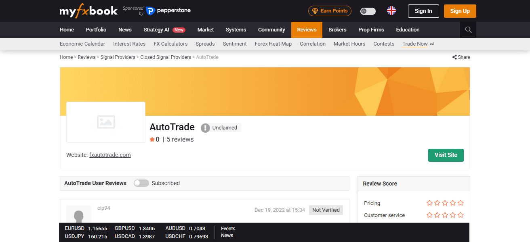The image size is (530, 242).
Task: Open the search magnifier icon
Action: 468,30
